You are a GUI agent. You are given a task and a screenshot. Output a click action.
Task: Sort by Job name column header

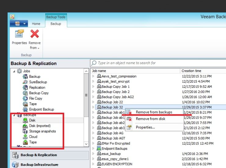coord(136,71)
